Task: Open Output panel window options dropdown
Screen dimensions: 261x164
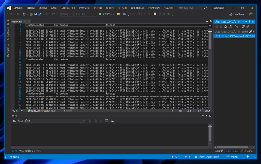Action: pos(203,116)
